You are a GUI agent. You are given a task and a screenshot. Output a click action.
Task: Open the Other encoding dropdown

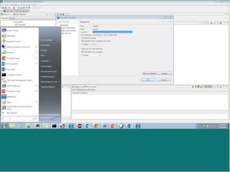coord(101,44)
